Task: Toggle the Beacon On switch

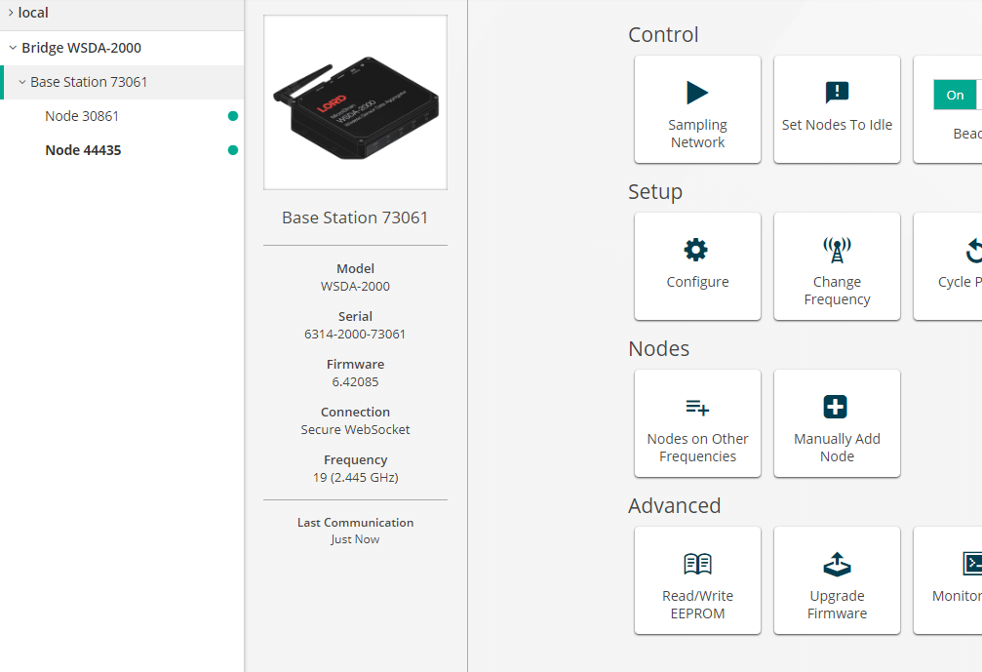Action: (957, 95)
